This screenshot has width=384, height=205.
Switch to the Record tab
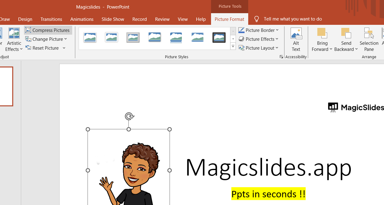point(139,19)
